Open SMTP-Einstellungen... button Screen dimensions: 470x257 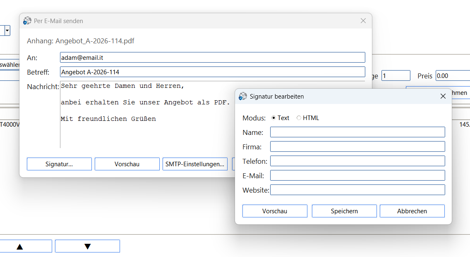[x=195, y=164]
